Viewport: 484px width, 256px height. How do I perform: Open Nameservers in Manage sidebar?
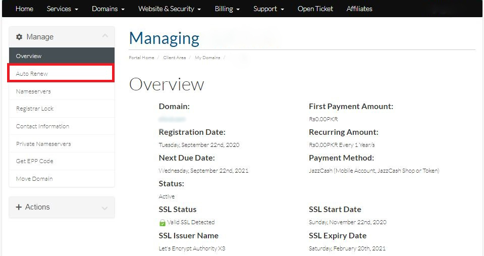pos(33,91)
